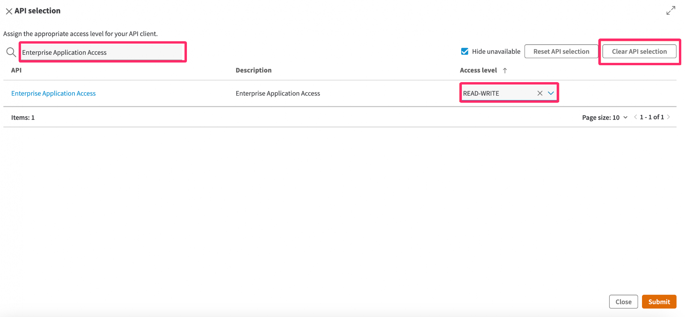Viewport: 685px width, 317px height.
Task: Click the Access level column header
Action: point(478,70)
